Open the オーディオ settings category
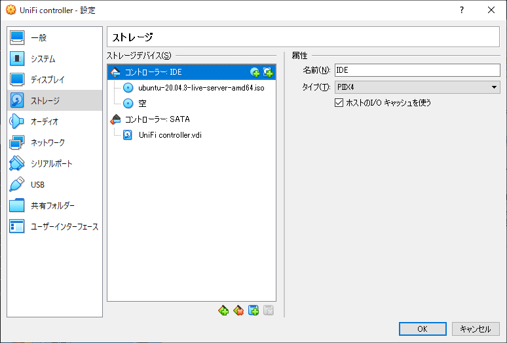This screenshot has width=507, height=343. (54, 121)
